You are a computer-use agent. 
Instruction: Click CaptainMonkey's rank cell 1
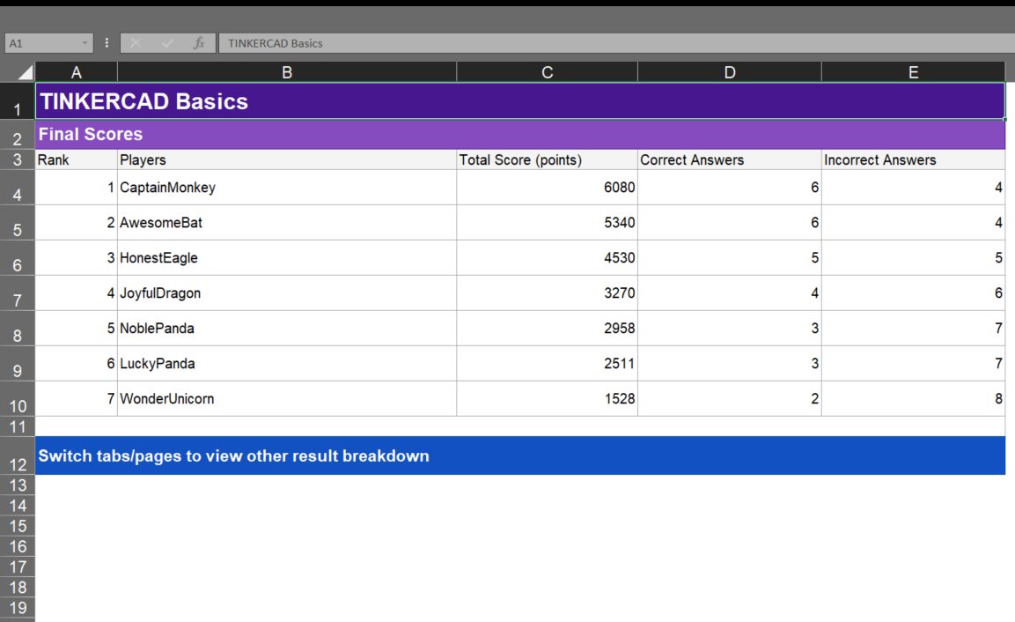tap(77, 188)
